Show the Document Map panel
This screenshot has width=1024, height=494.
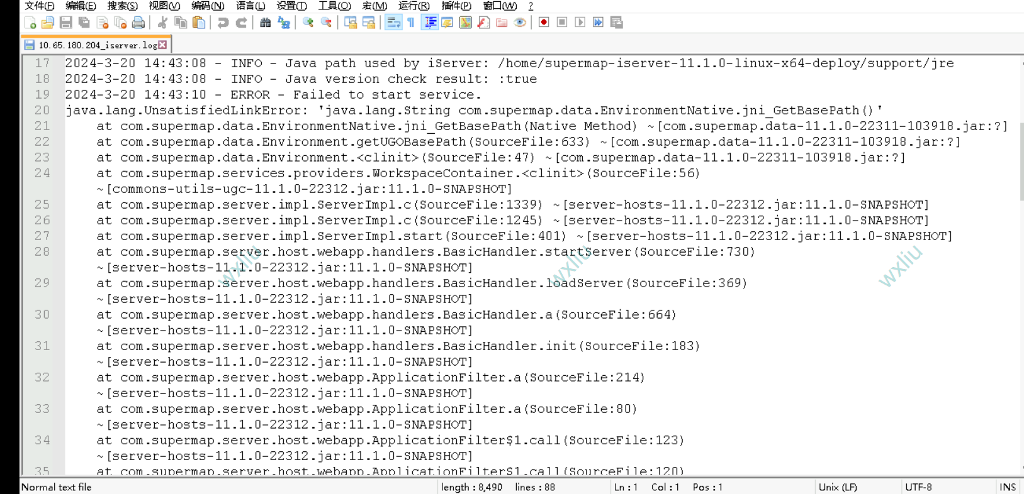(466, 23)
